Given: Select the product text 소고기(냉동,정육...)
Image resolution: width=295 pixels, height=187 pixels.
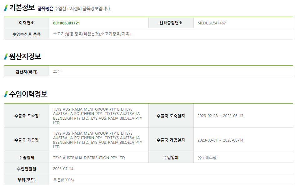Looking at the screenshot, I should coord(92,34).
